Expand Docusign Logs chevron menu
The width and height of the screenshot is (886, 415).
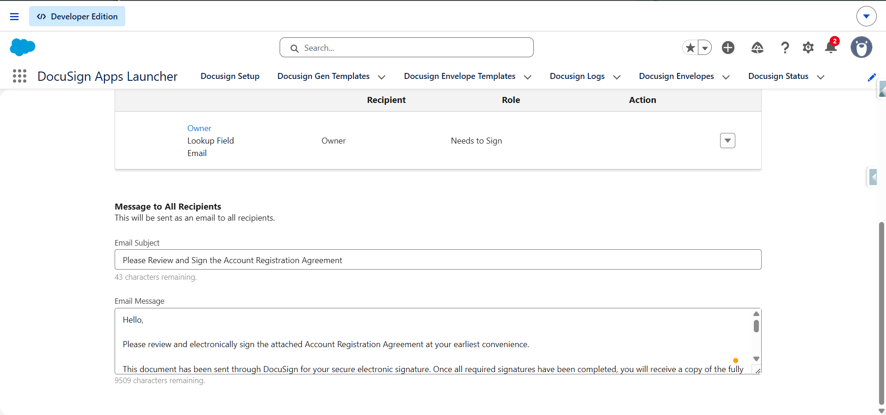pos(617,77)
